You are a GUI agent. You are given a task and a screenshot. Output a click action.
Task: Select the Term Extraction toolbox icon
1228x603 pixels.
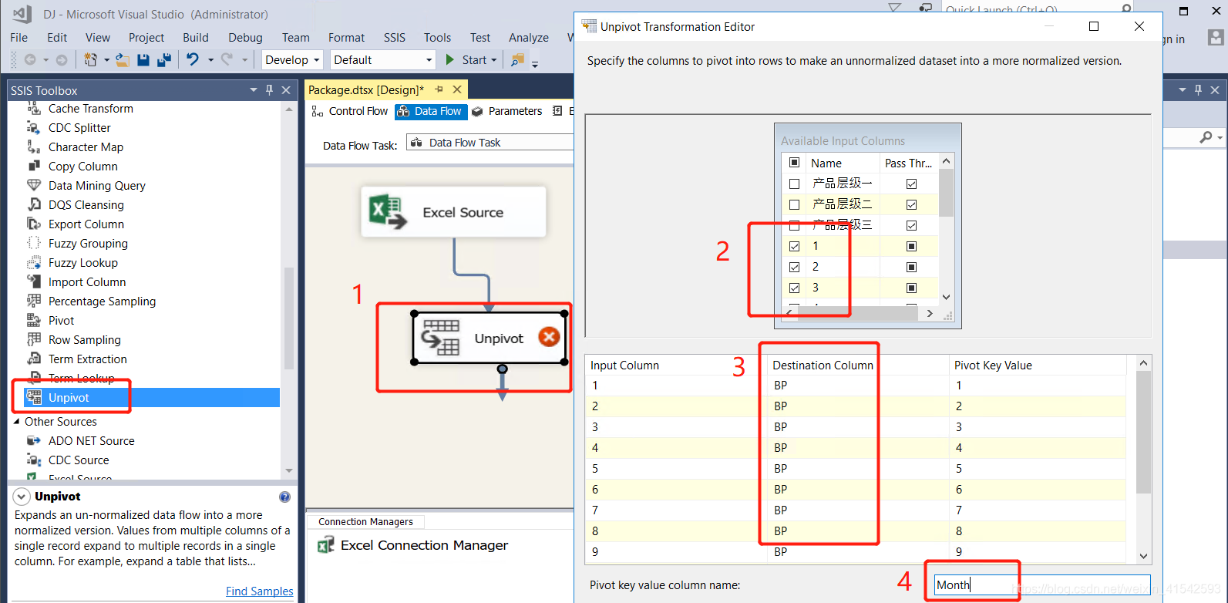(34, 359)
